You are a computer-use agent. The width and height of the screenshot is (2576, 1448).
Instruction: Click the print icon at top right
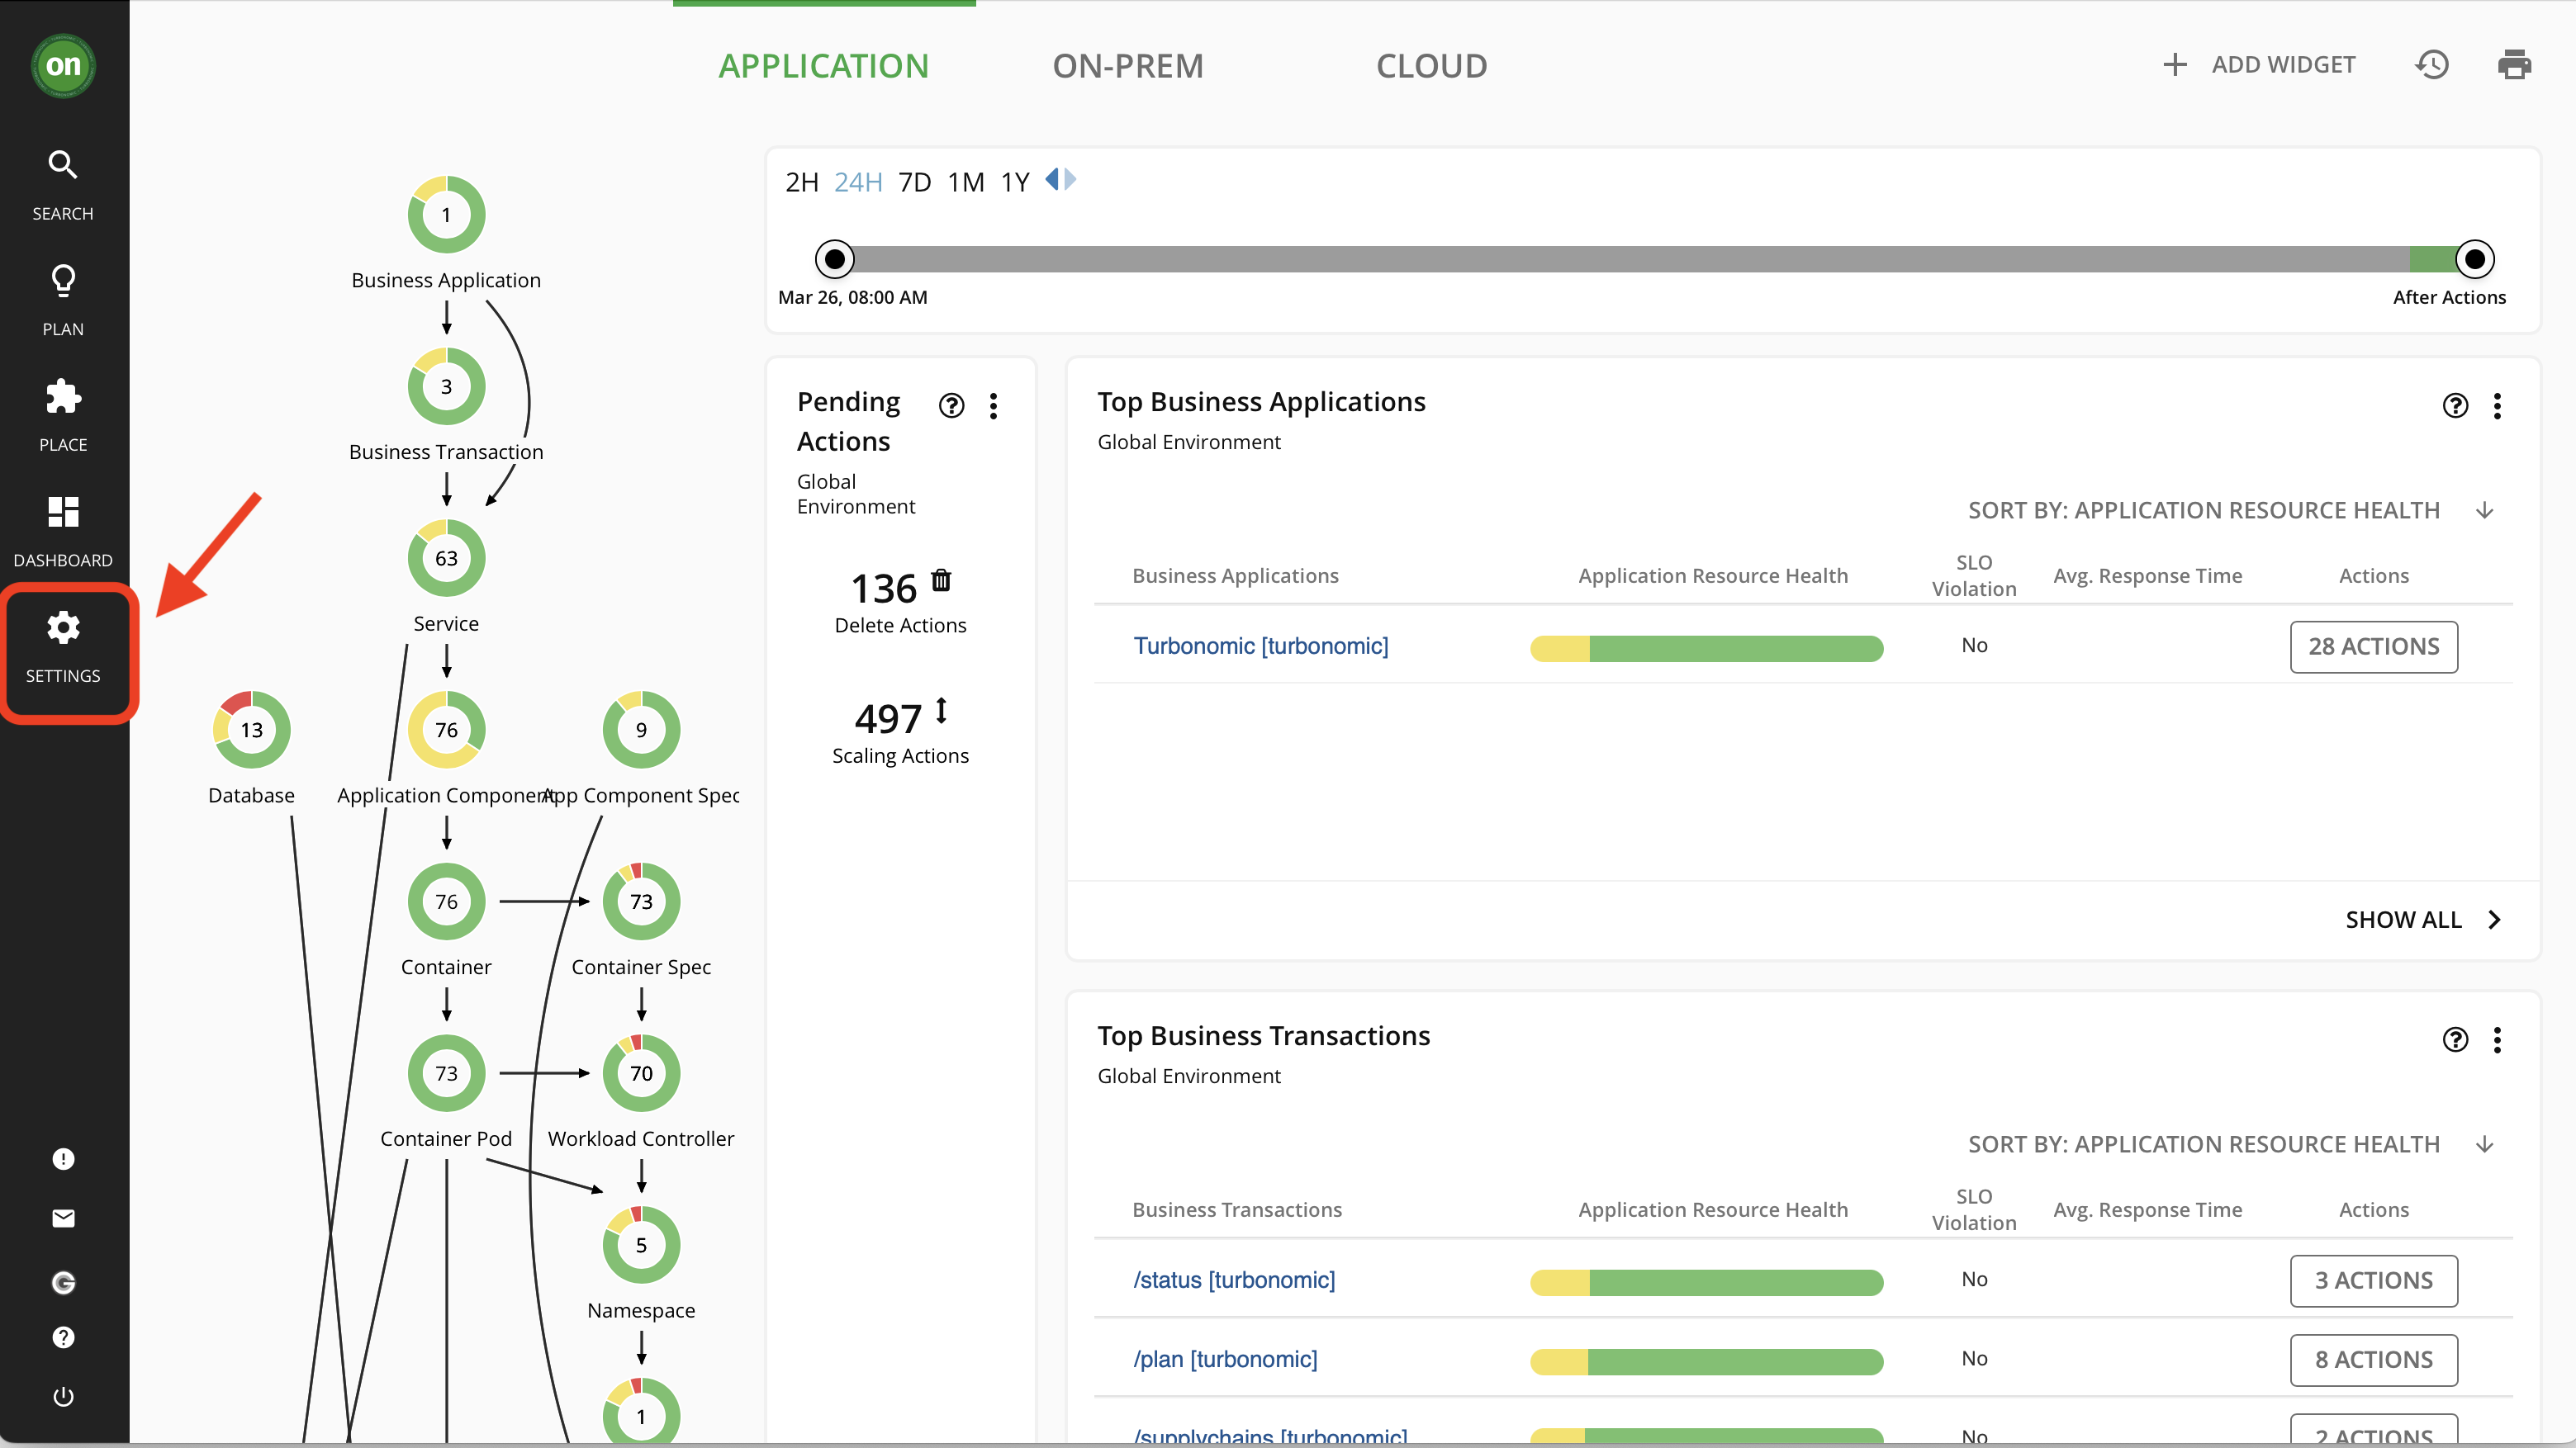click(x=2513, y=65)
